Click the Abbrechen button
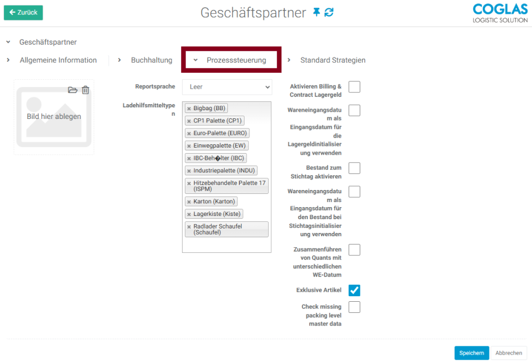This screenshot has width=532, height=364. pos(508,353)
